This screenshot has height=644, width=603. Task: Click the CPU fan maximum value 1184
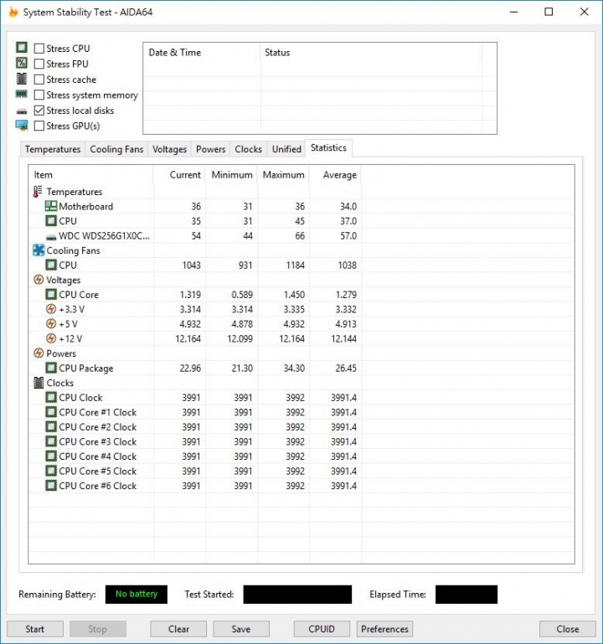296,265
